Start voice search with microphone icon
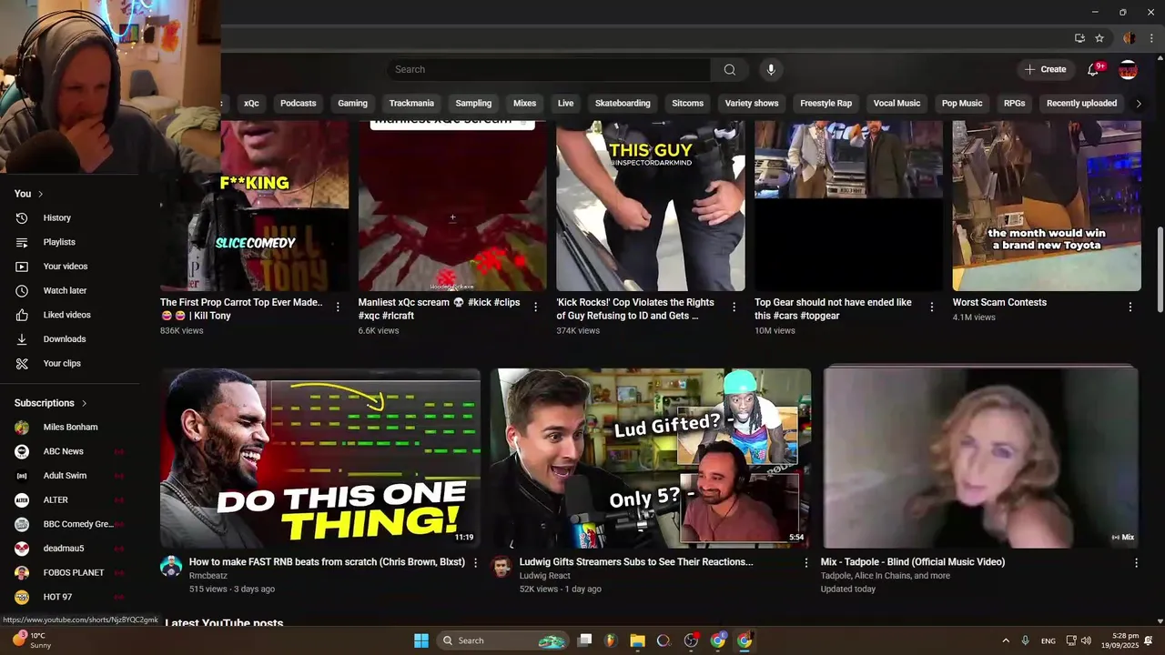 771,69
